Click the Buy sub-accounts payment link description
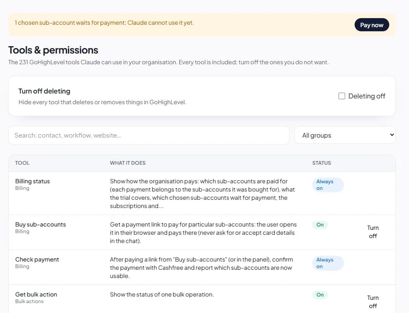The height and width of the screenshot is (313, 409). point(203,233)
